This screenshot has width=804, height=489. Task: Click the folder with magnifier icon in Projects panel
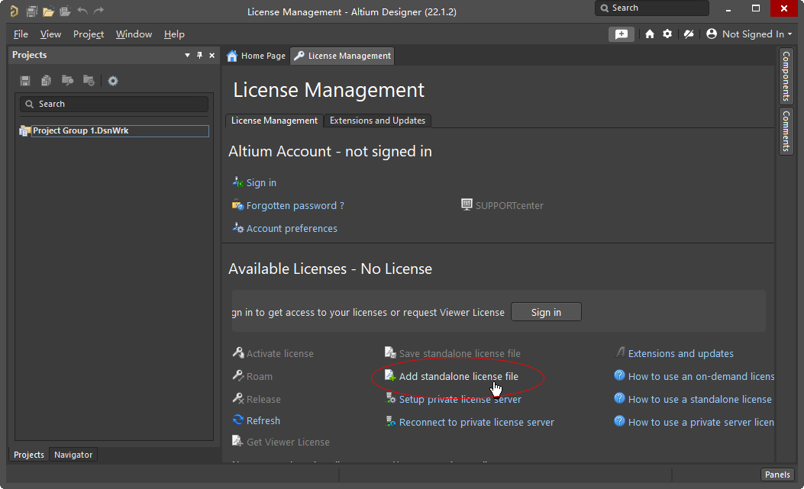pyautogui.click(x=67, y=80)
